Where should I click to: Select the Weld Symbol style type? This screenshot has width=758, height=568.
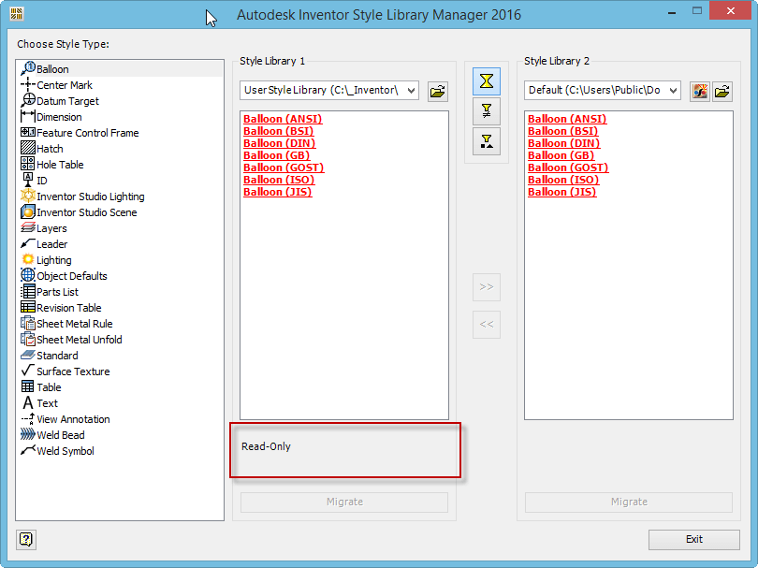(57, 452)
